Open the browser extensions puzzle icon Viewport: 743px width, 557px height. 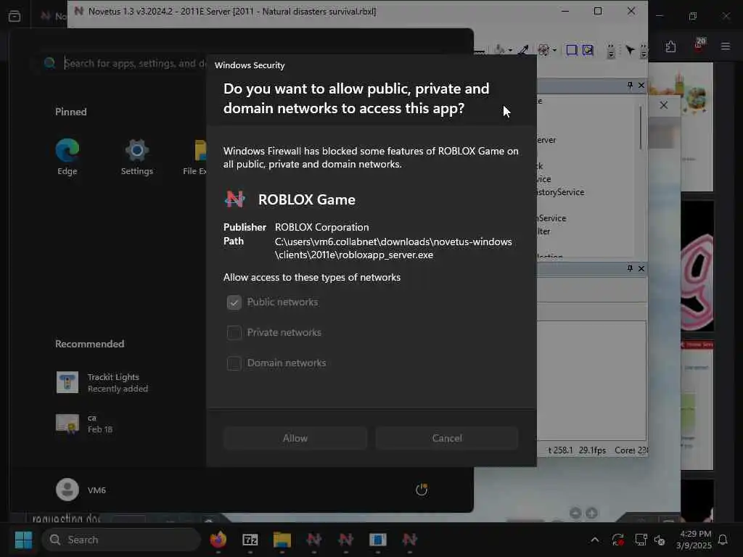pyautogui.click(x=670, y=46)
